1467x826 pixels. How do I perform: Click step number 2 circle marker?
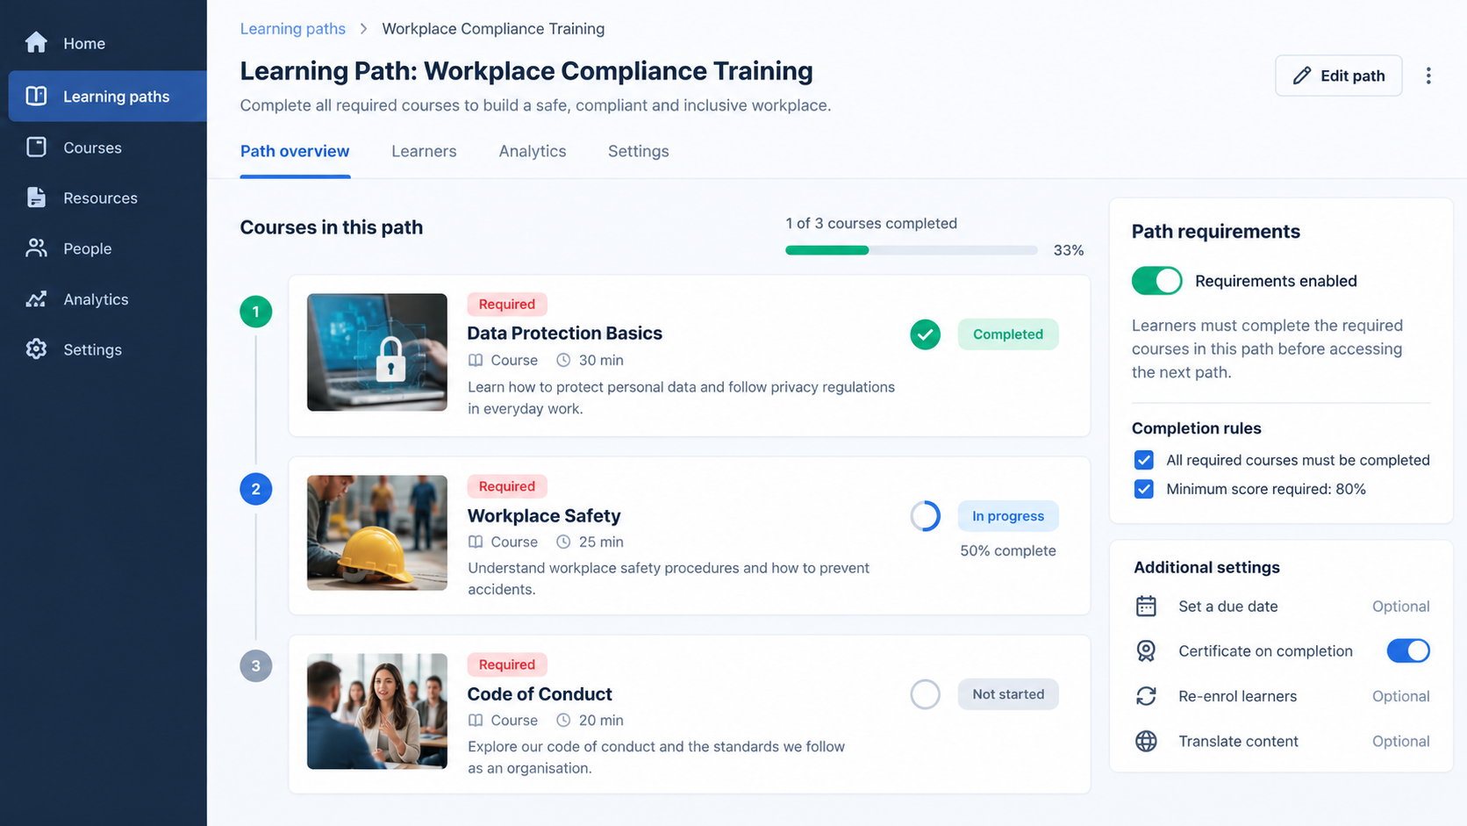point(256,489)
